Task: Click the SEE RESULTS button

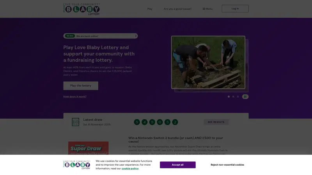Action: click(216, 122)
